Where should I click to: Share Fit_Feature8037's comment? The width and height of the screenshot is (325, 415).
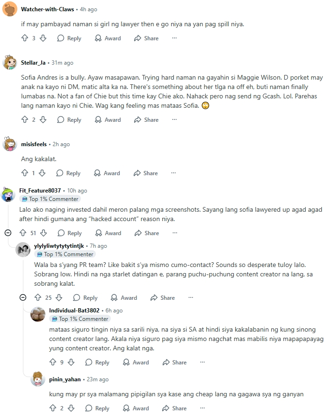[146, 233]
